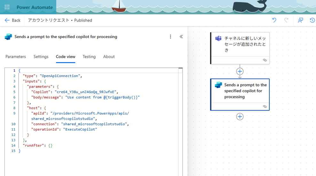Click Copilot icon on the action card
Viewport: 316px width, 176px height.
218,85
